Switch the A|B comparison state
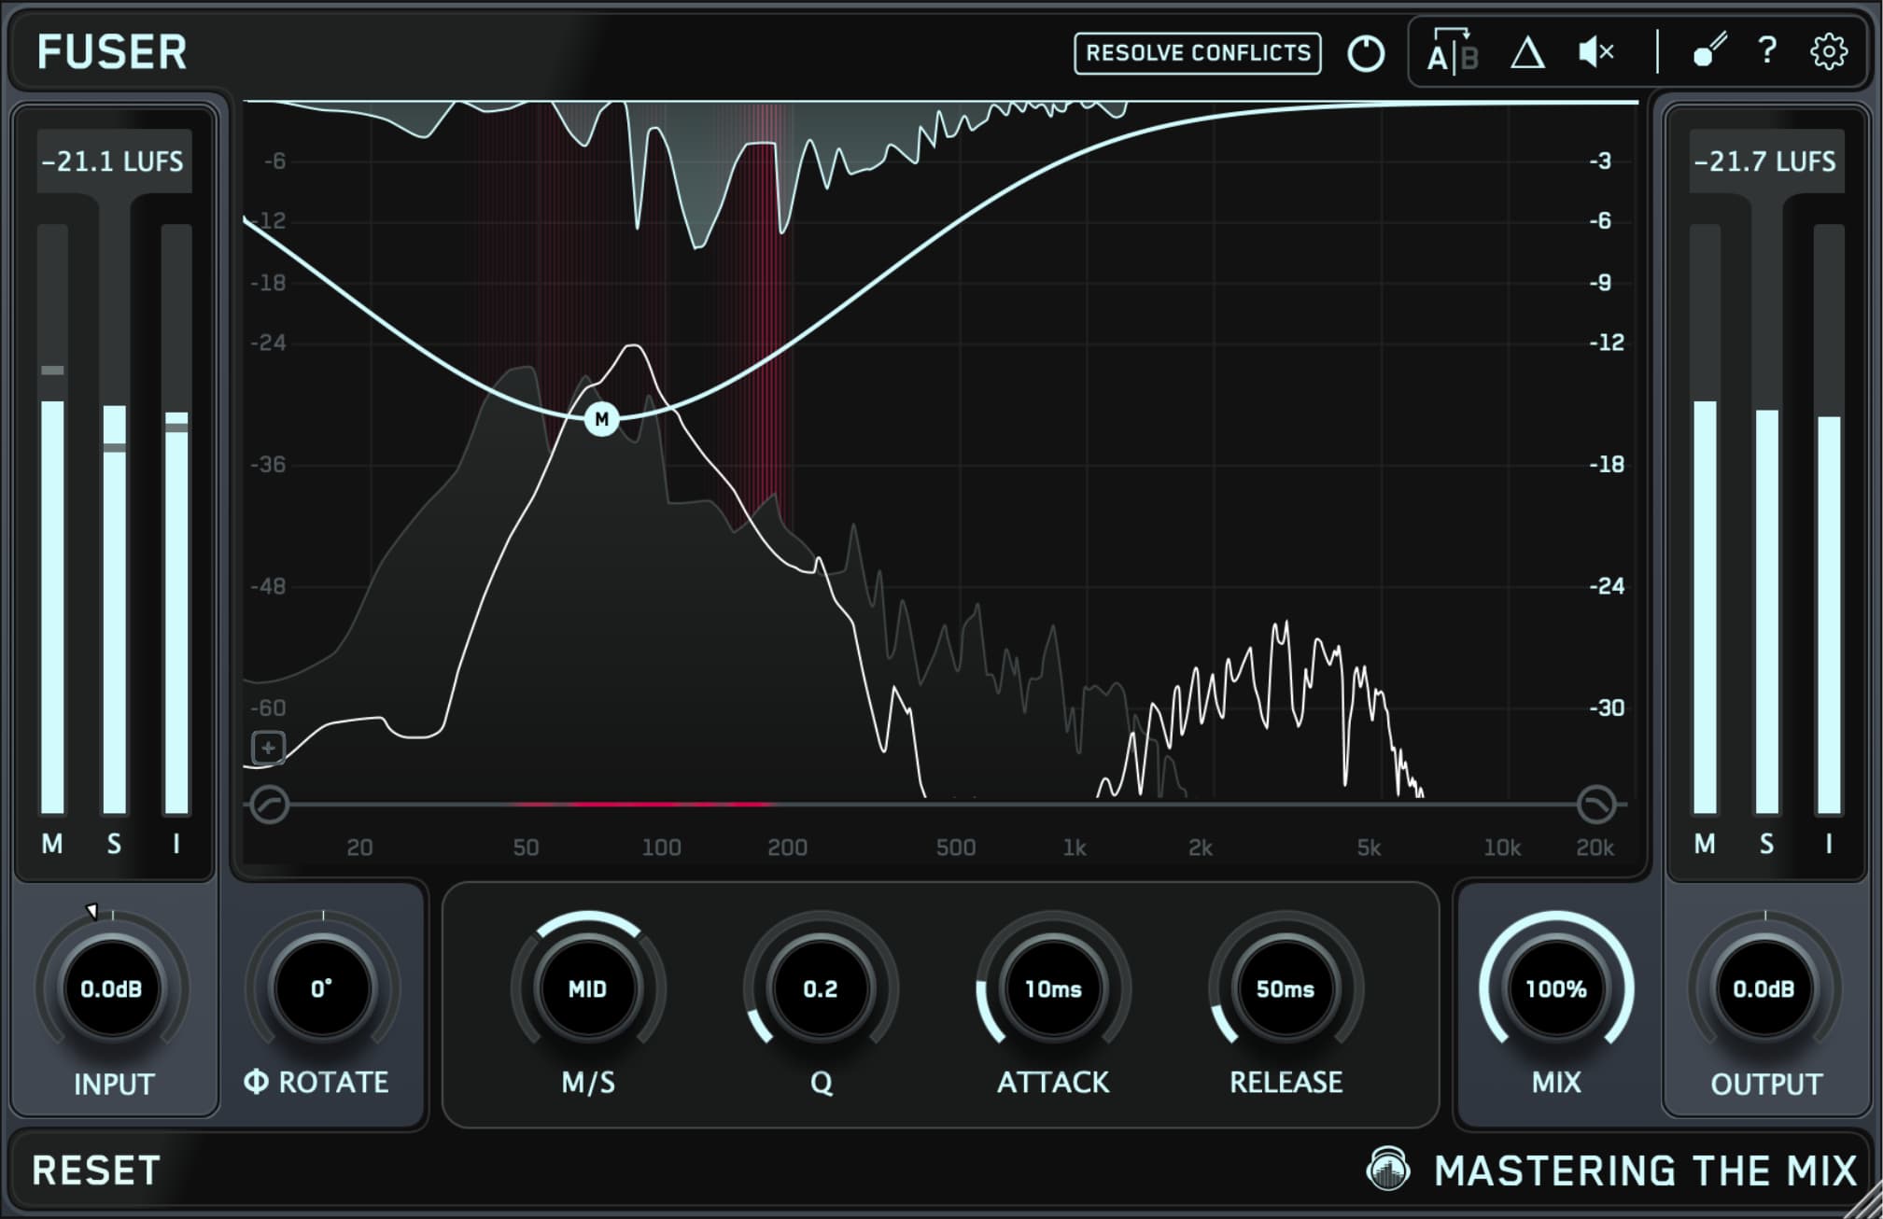Screen dimensions: 1883x1219 (x=1452, y=53)
